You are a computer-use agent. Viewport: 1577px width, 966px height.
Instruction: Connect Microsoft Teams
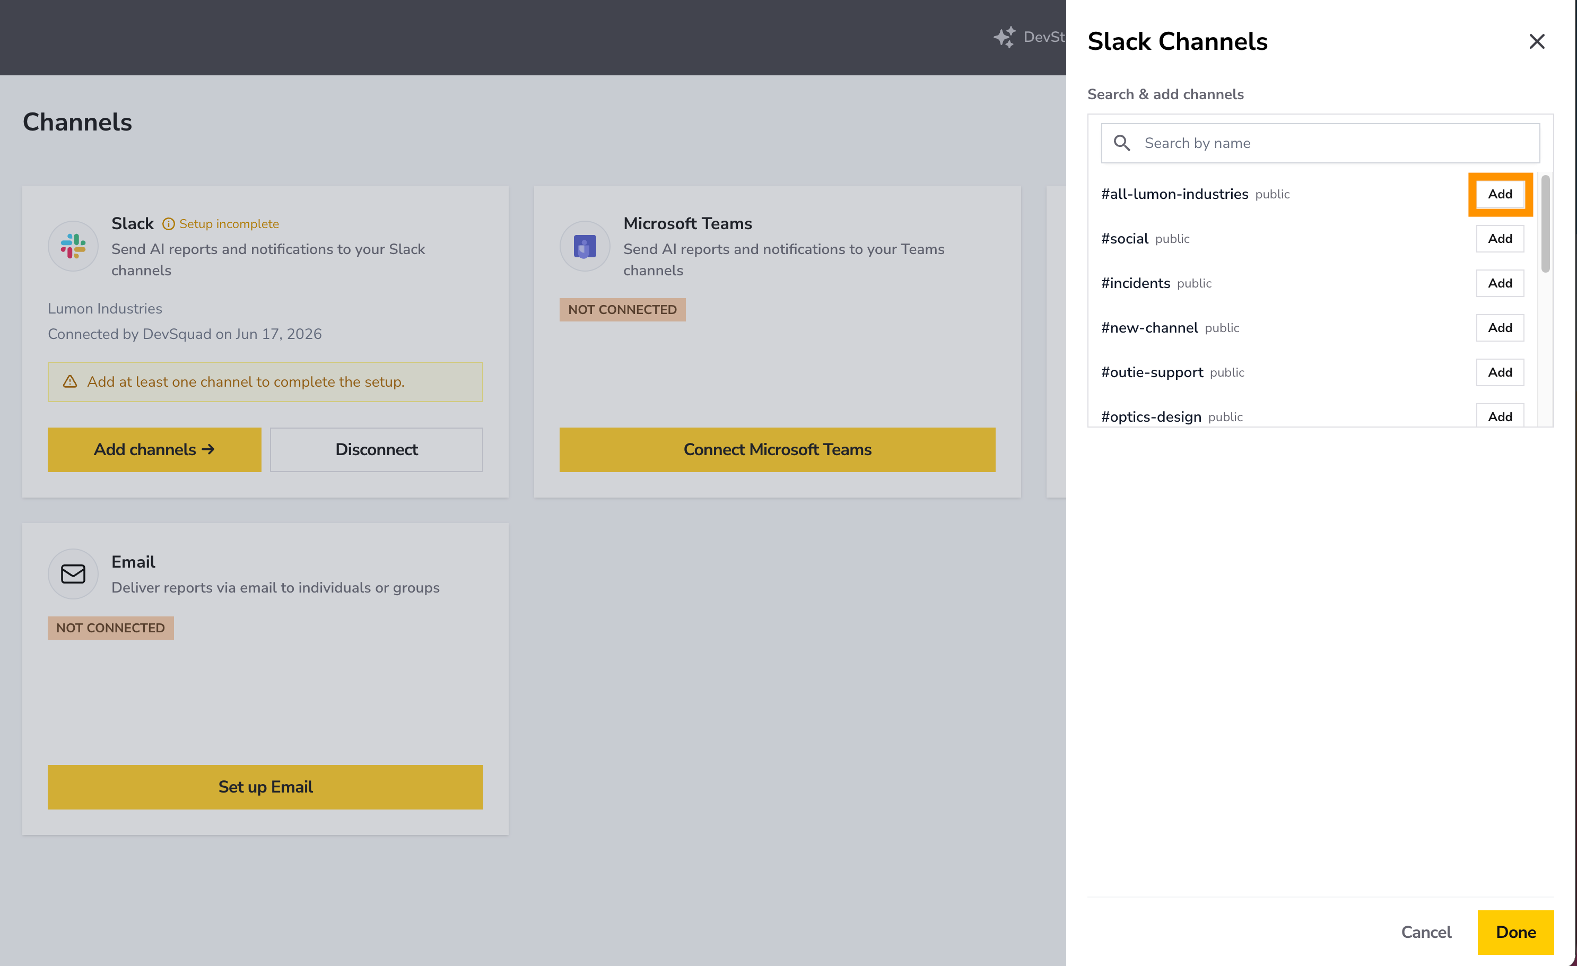click(x=777, y=449)
